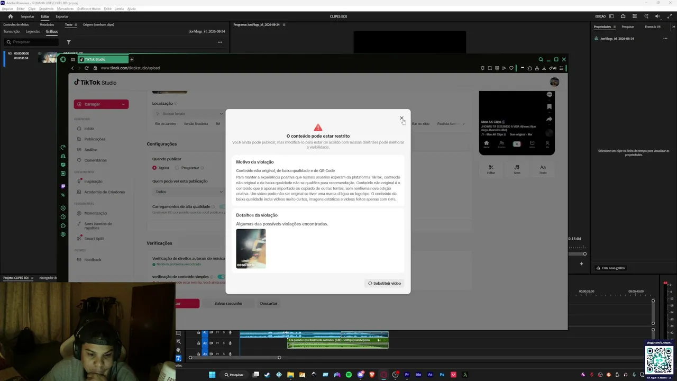Open the Sequência menu in Premiere
The width and height of the screenshot is (677, 381).
pyautogui.click(x=46, y=9)
